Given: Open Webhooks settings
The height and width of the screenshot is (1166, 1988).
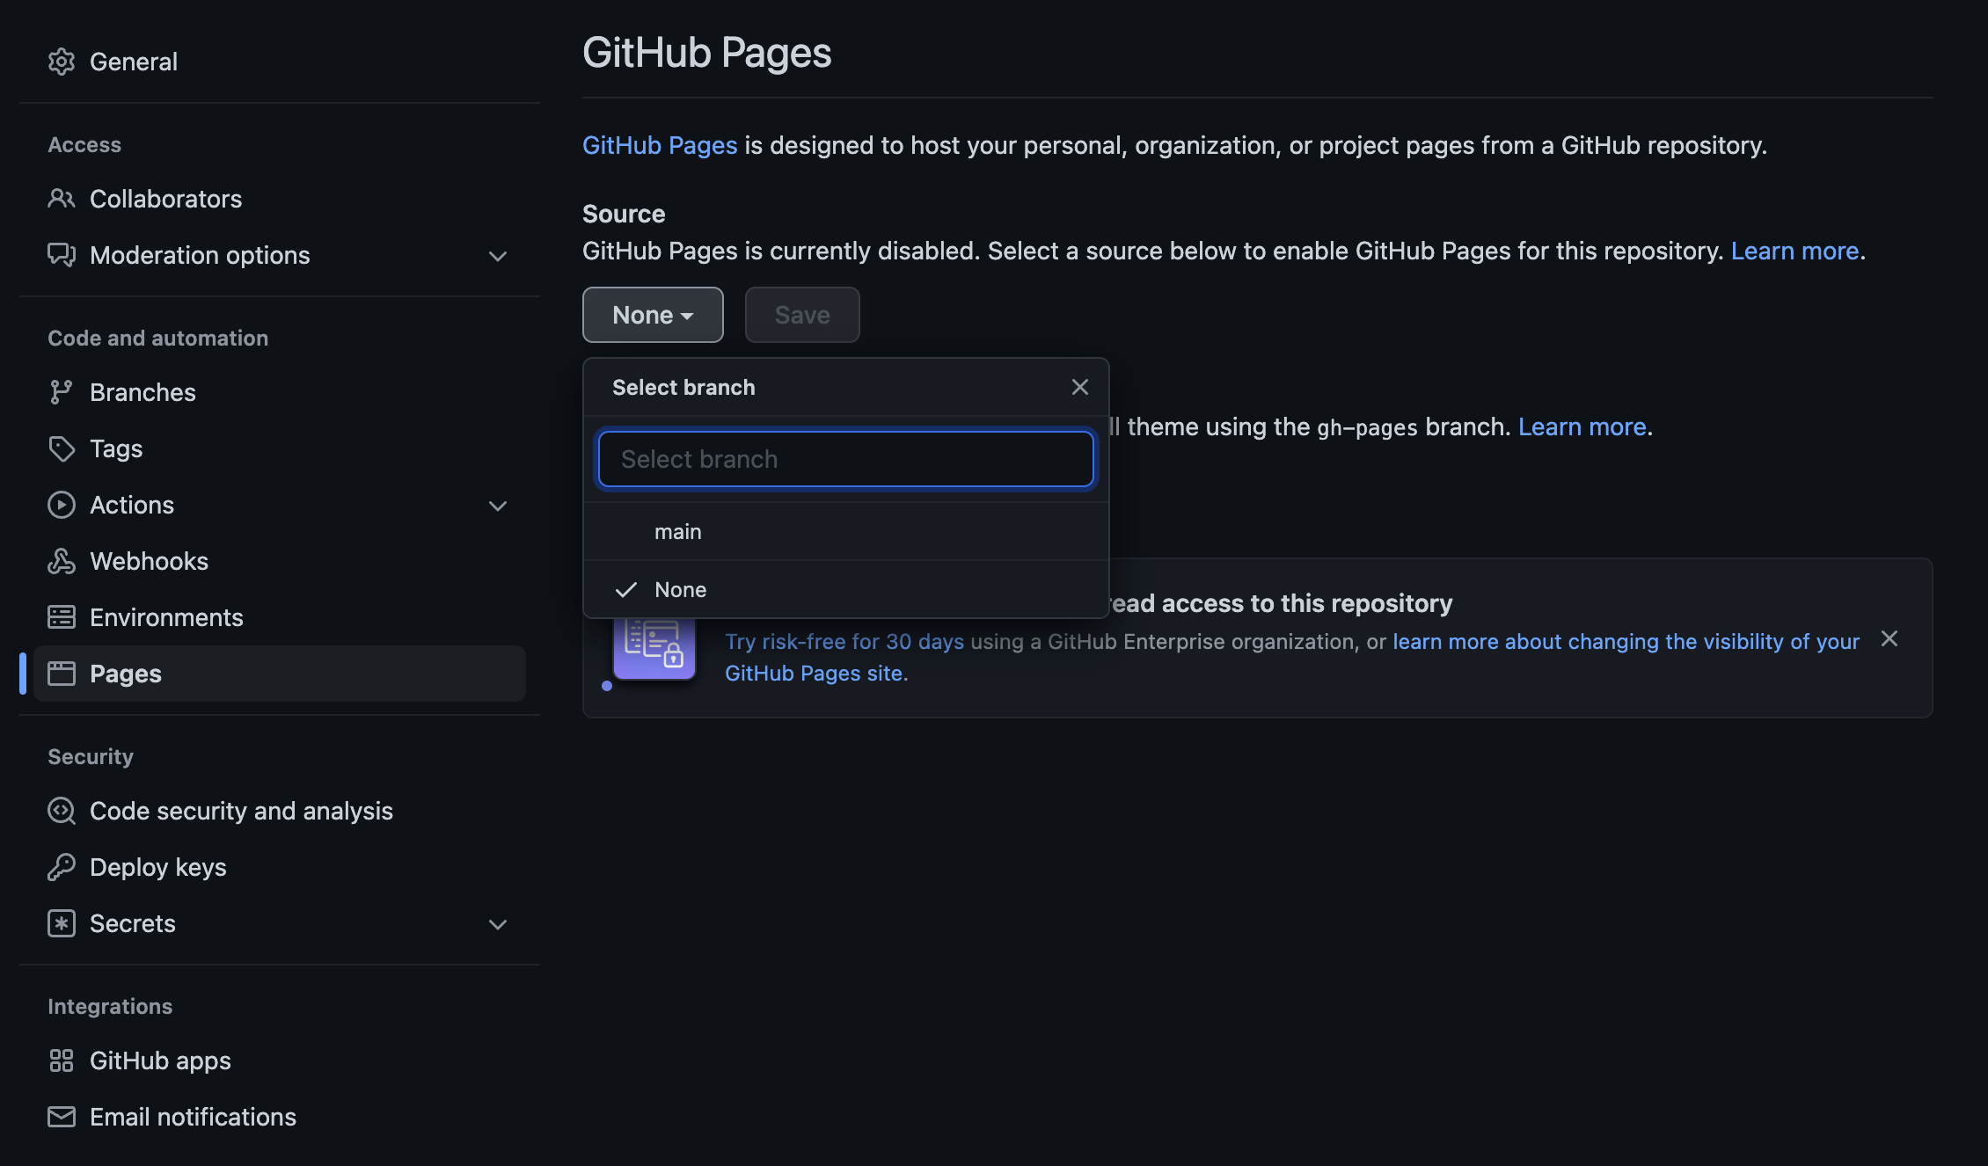Looking at the screenshot, I should pyautogui.click(x=280, y=561).
